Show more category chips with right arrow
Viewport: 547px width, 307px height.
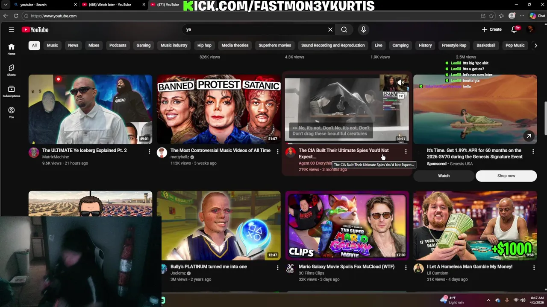pyautogui.click(x=535, y=45)
